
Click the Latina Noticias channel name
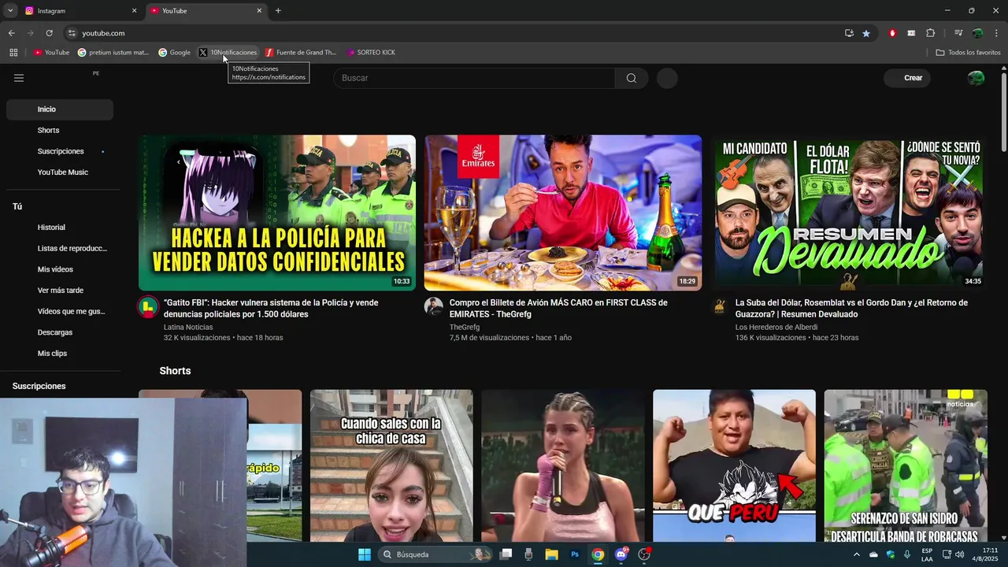tap(188, 327)
